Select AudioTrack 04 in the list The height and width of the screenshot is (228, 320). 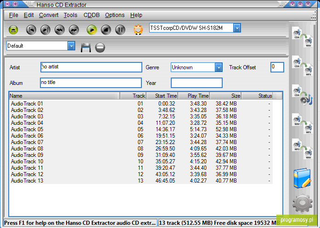[x=141, y=123]
